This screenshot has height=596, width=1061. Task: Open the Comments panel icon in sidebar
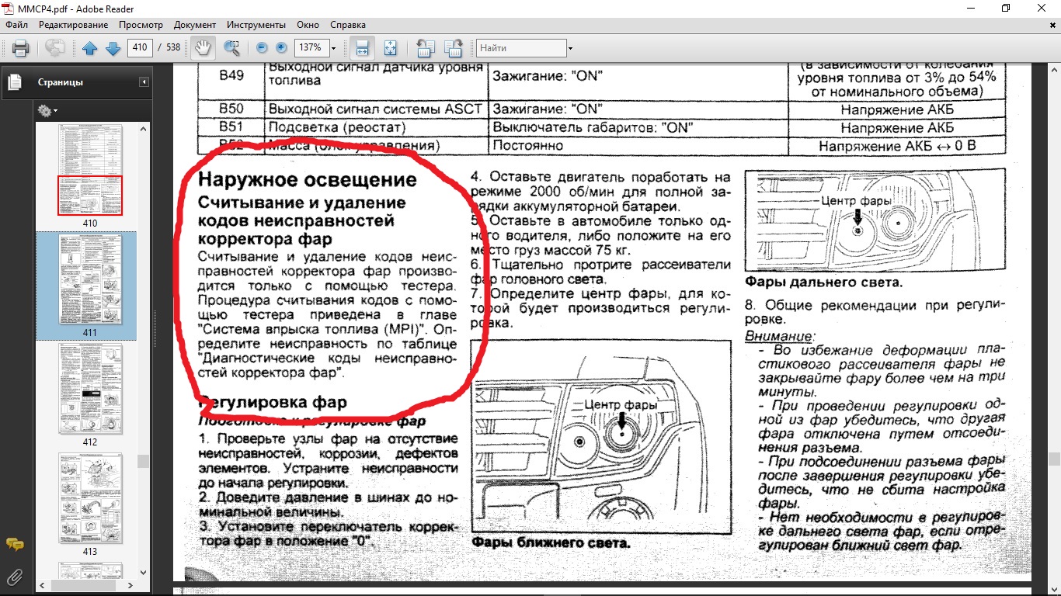pos(14,544)
